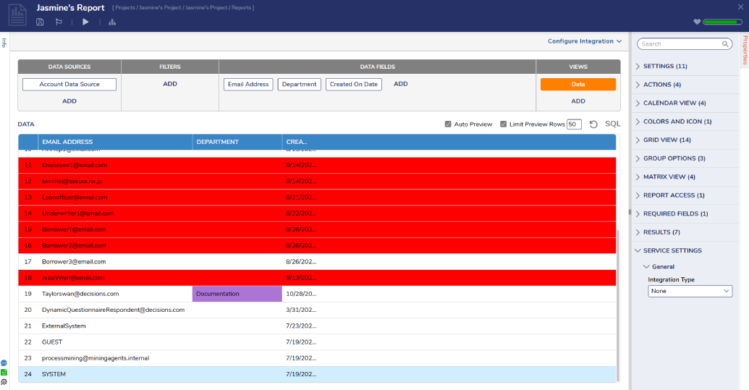749x390 pixels.
Task: Click the Created On Date field
Action: tap(353, 84)
